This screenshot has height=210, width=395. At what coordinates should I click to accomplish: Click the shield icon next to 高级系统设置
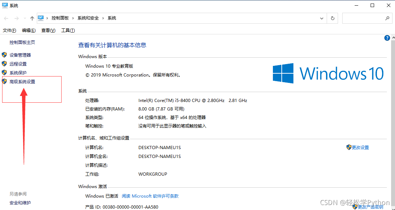pos(4,81)
